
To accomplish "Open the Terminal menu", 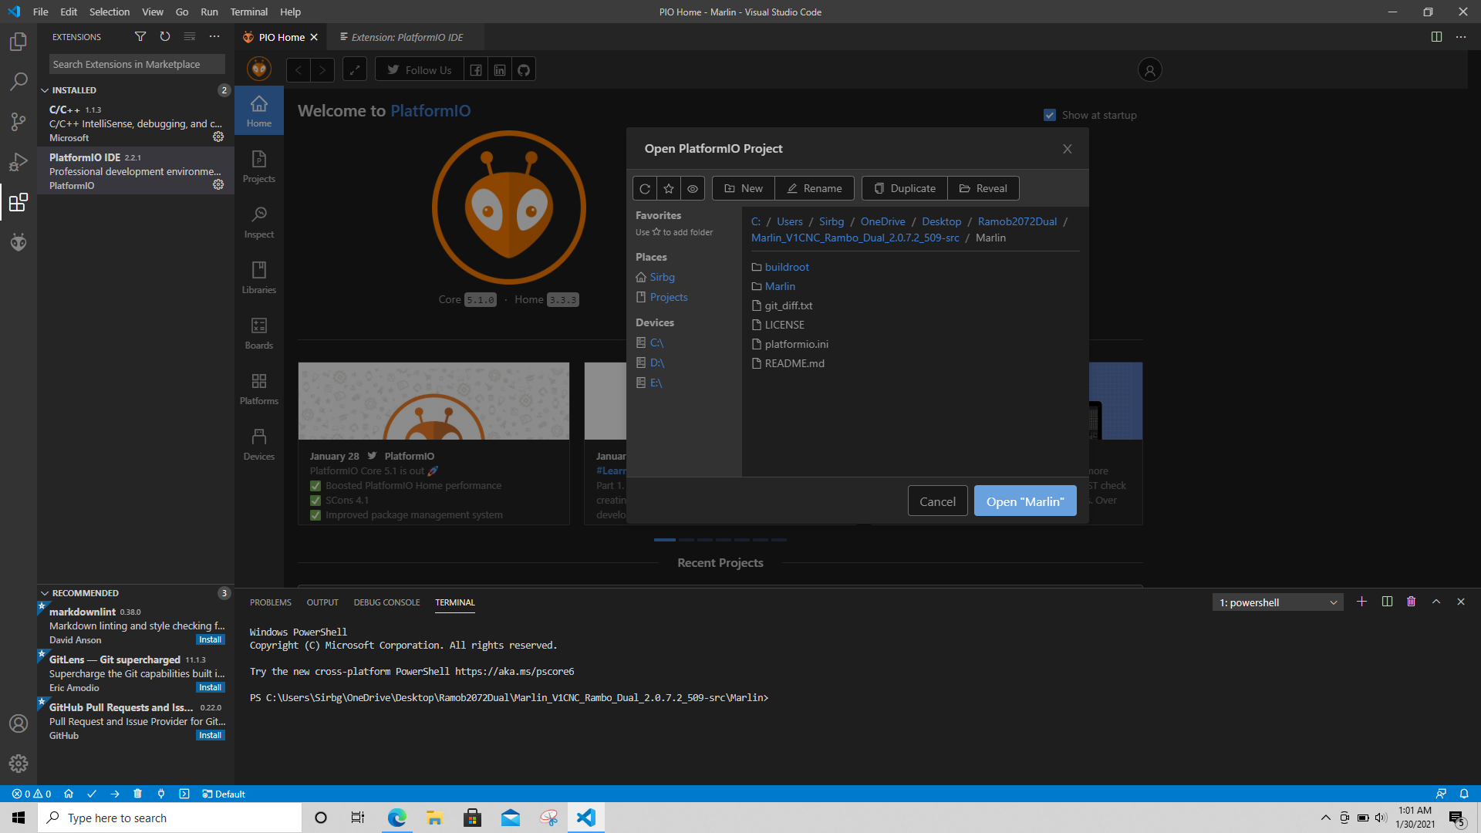I will 248,12.
